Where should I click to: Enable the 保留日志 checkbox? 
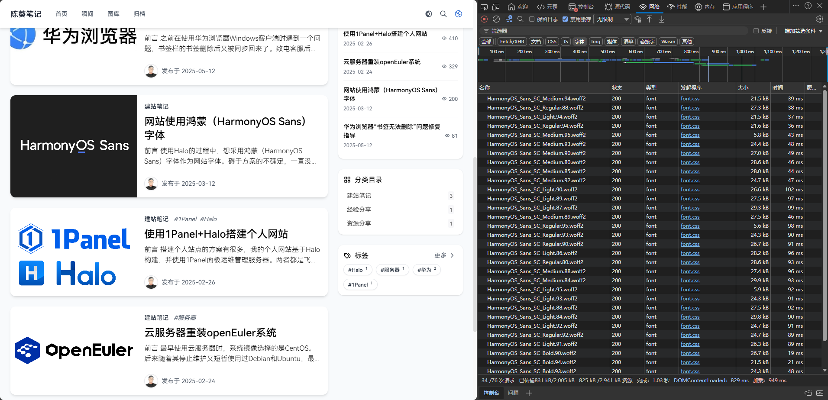point(532,19)
